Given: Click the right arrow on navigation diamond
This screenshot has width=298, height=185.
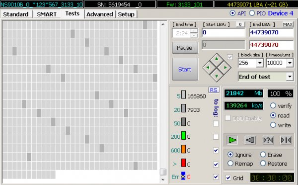Looking at the screenshot, I should tap(225, 67).
